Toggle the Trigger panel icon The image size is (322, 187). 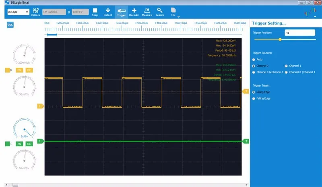tap(122, 12)
